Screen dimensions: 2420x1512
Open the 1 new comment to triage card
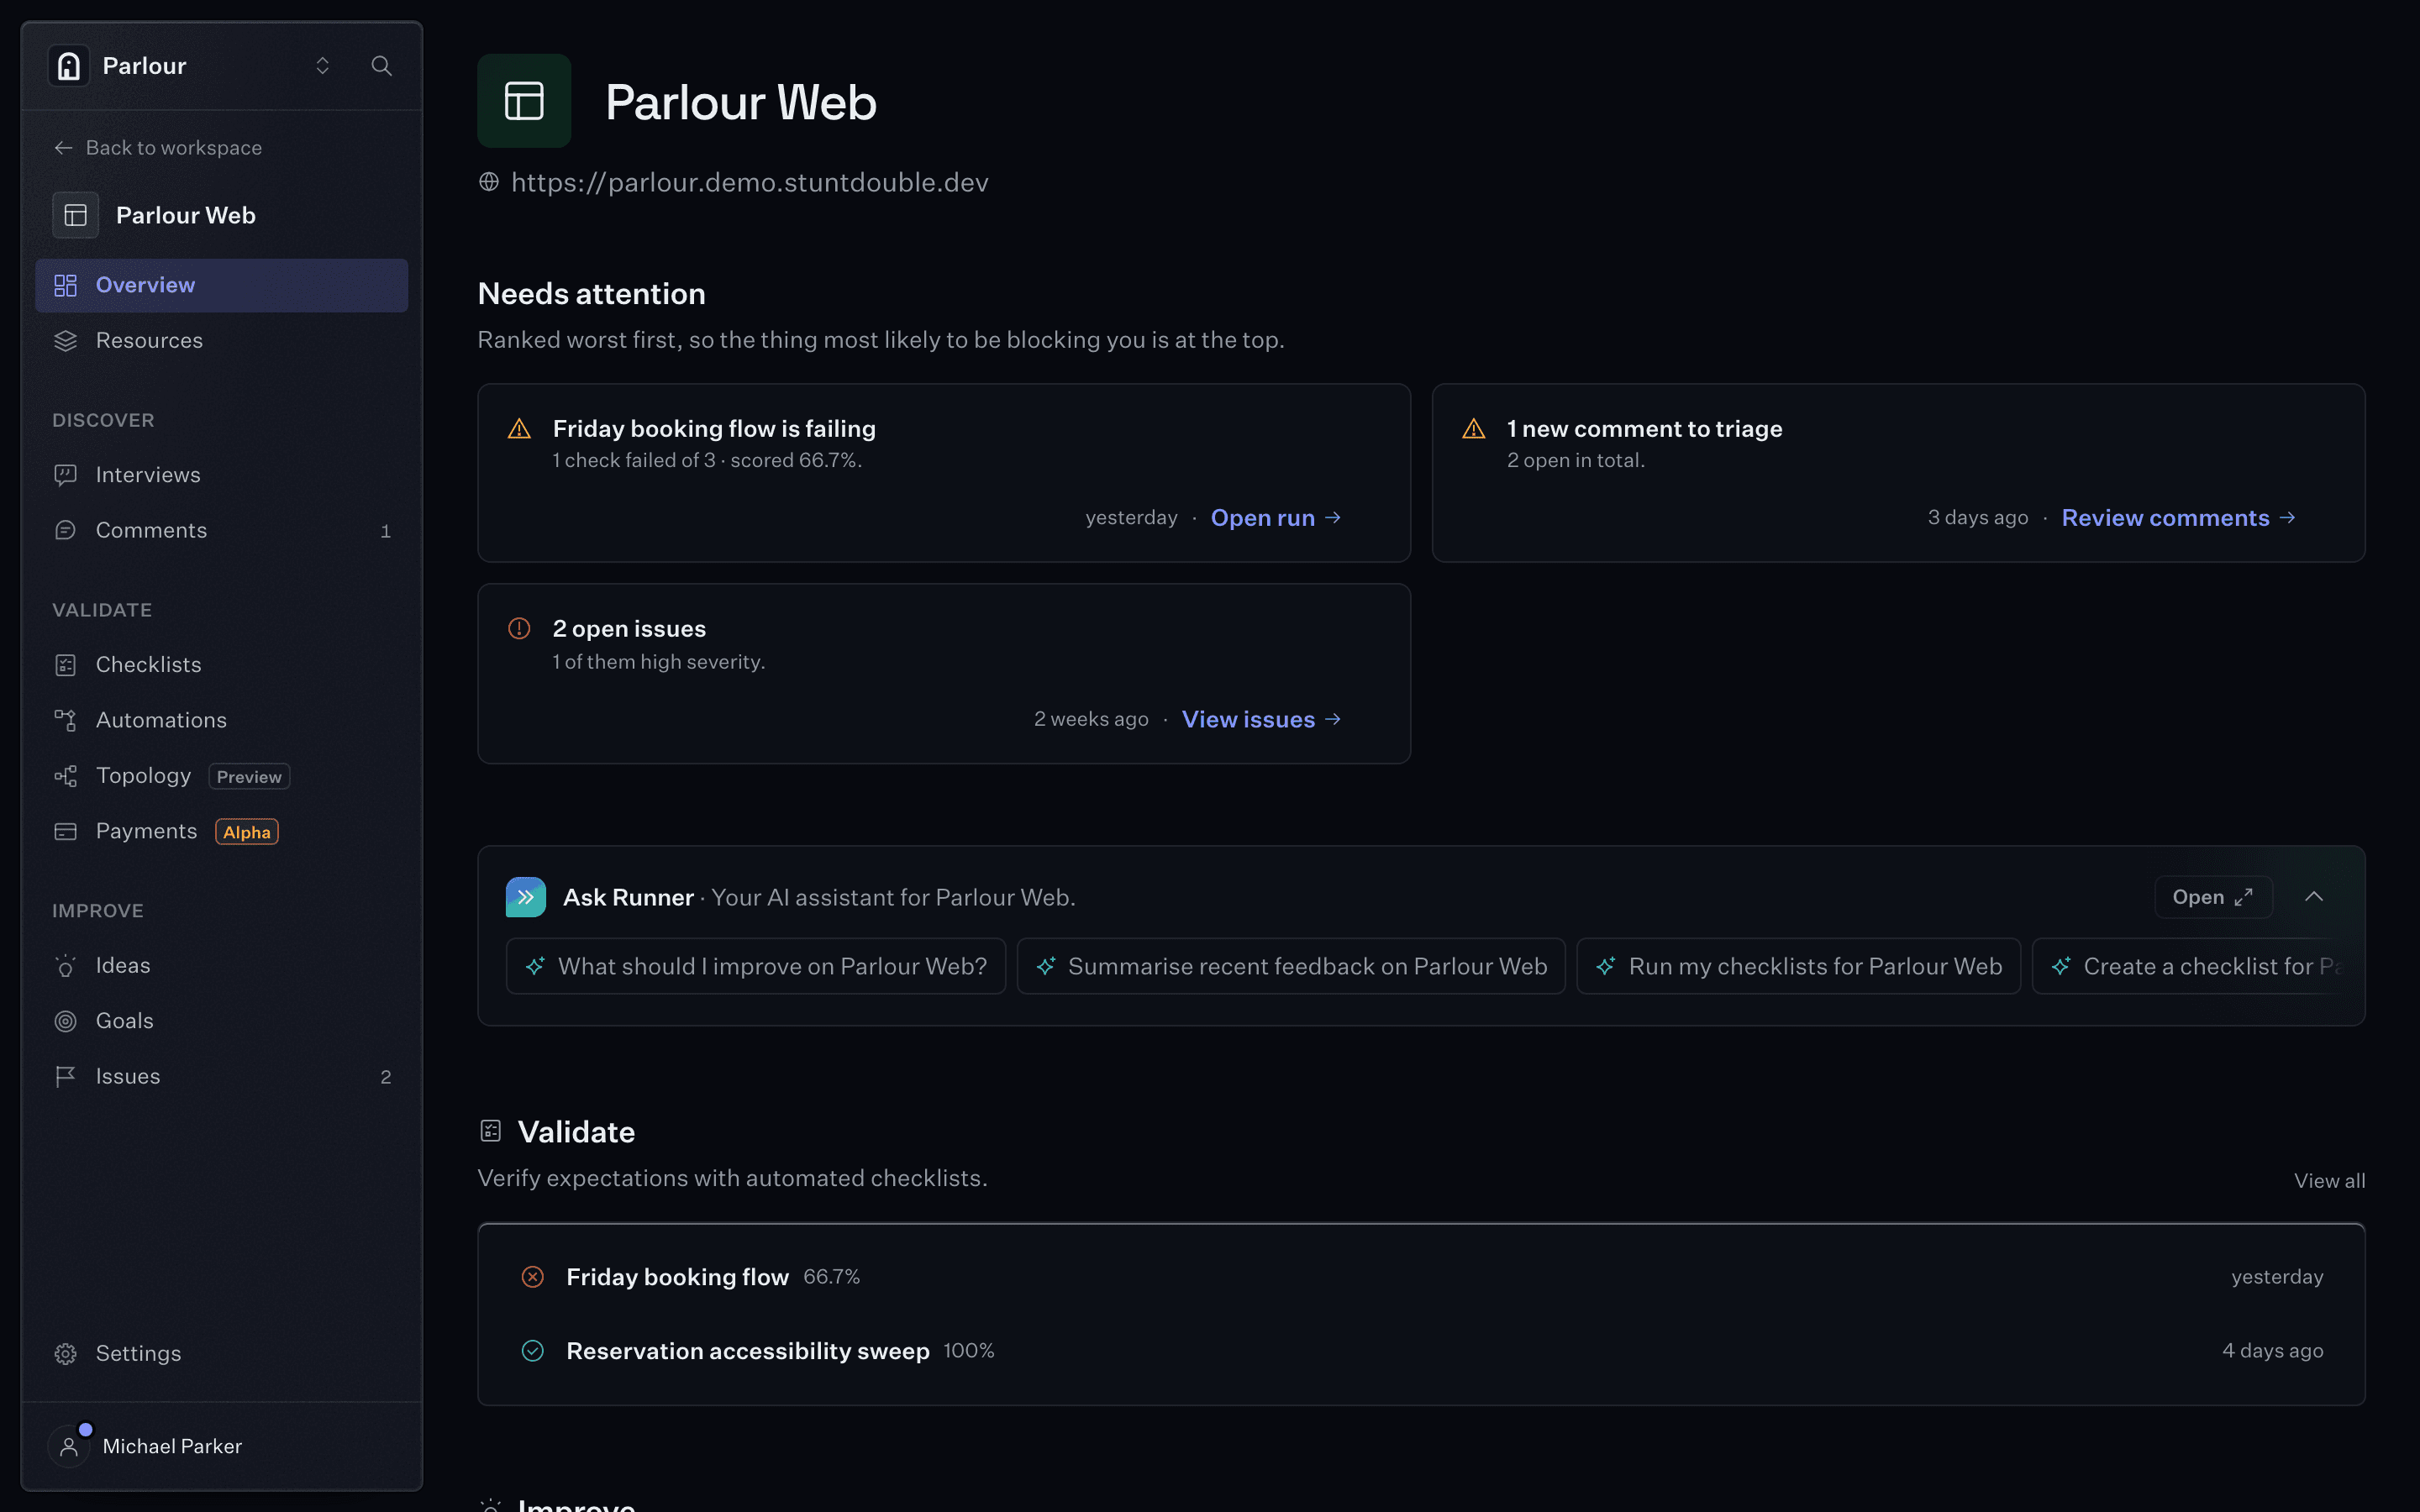coord(1898,473)
